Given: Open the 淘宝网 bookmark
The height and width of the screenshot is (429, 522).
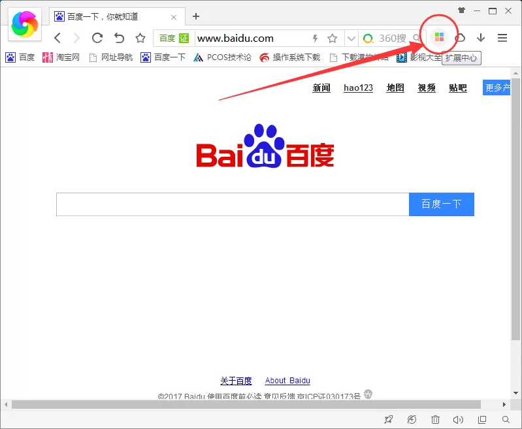Looking at the screenshot, I should [61, 57].
